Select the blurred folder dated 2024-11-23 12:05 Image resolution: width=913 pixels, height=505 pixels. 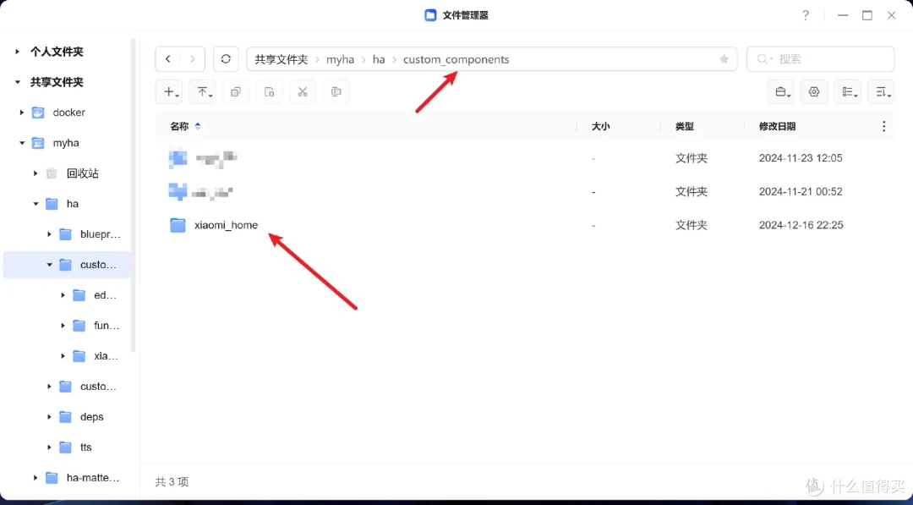click(524, 158)
